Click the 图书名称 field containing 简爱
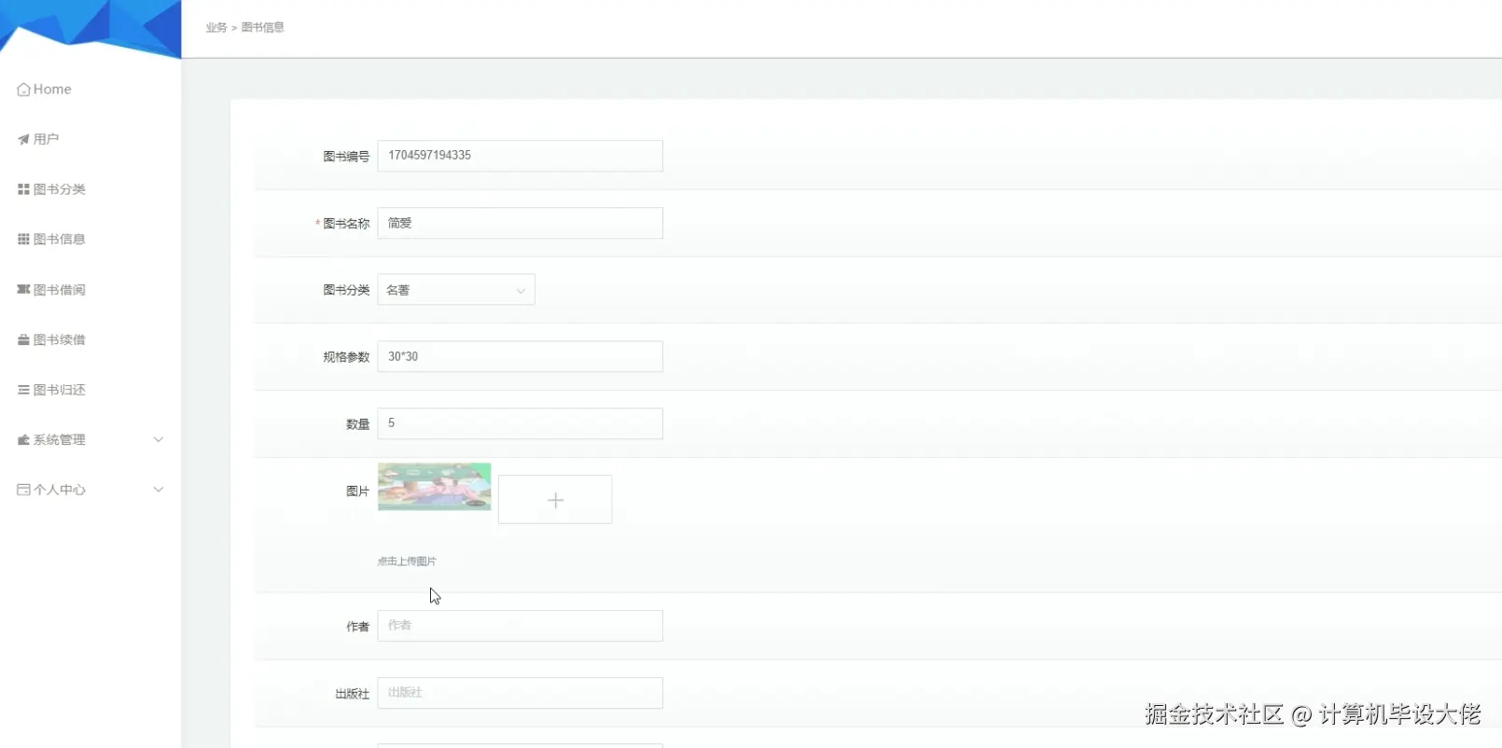Viewport: 1502px width, 748px height. 521,223
